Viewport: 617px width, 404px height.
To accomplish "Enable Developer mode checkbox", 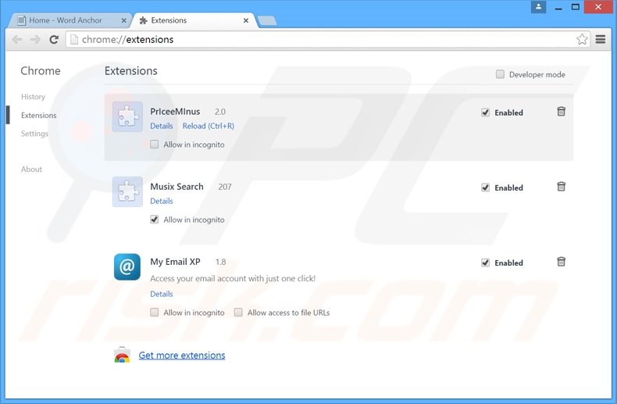I will [x=500, y=74].
